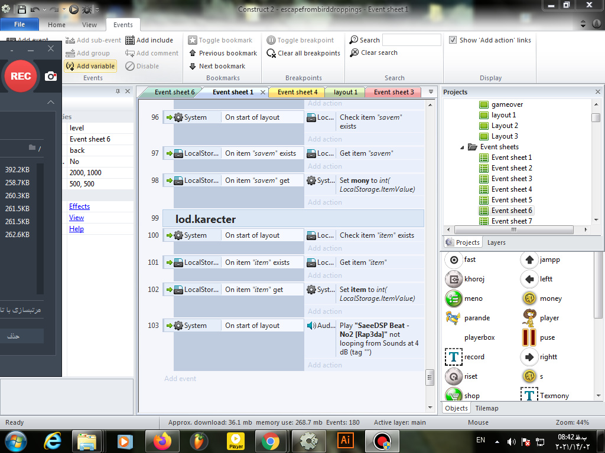Select the meno object icon
The image size is (605, 453).
coord(454,298)
